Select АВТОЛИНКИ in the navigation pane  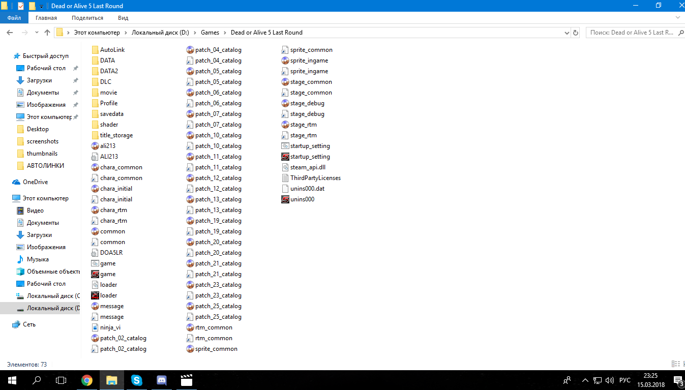click(x=45, y=166)
